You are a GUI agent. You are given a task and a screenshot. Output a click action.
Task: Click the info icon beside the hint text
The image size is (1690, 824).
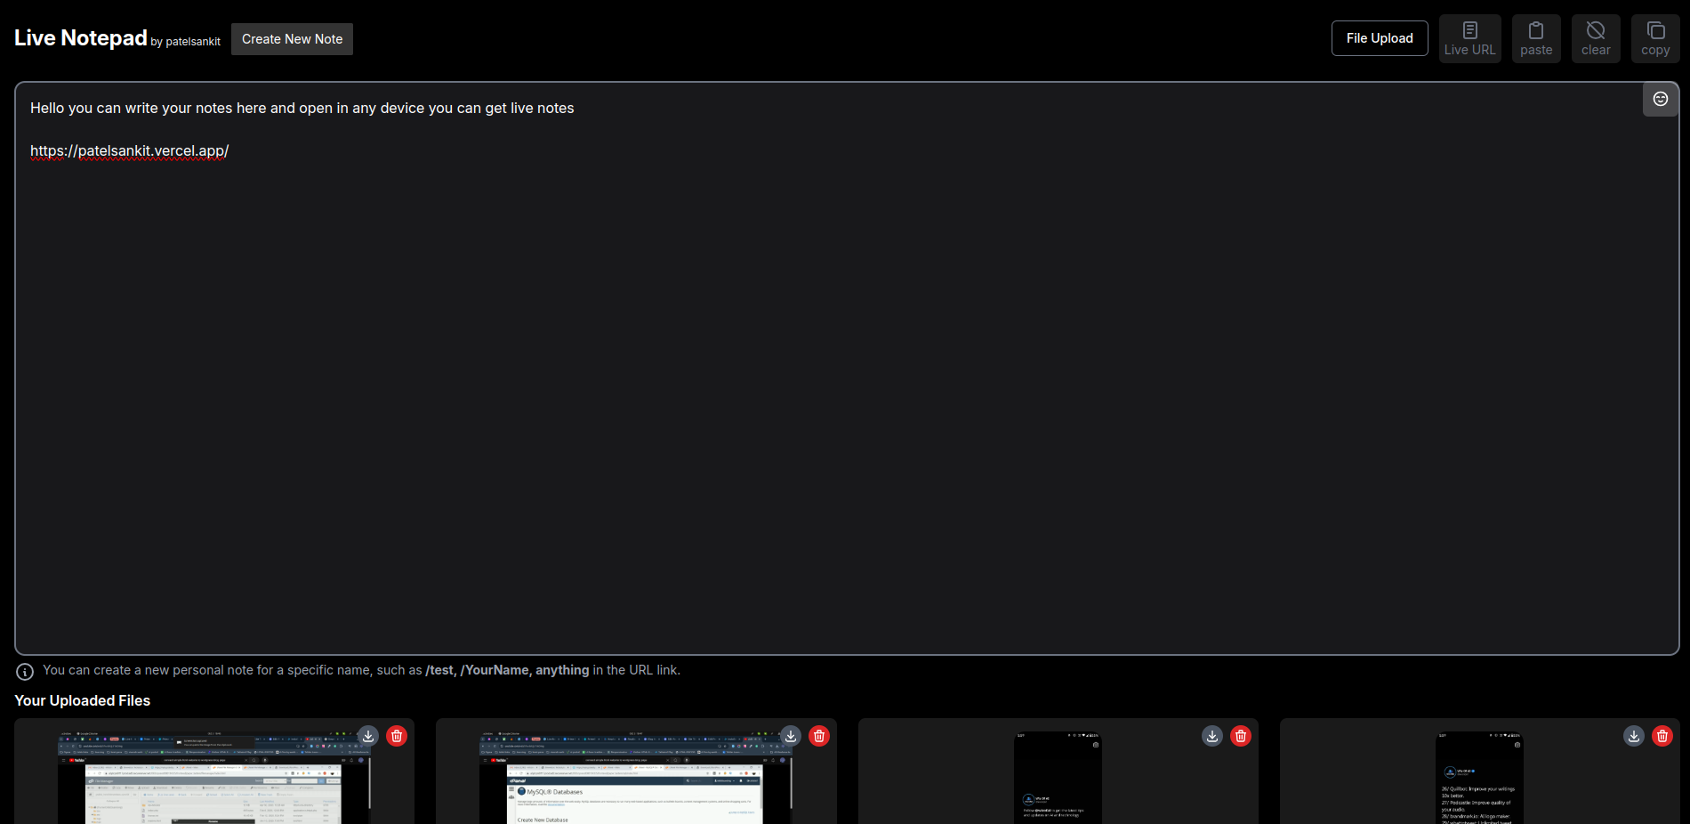click(25, 671)
